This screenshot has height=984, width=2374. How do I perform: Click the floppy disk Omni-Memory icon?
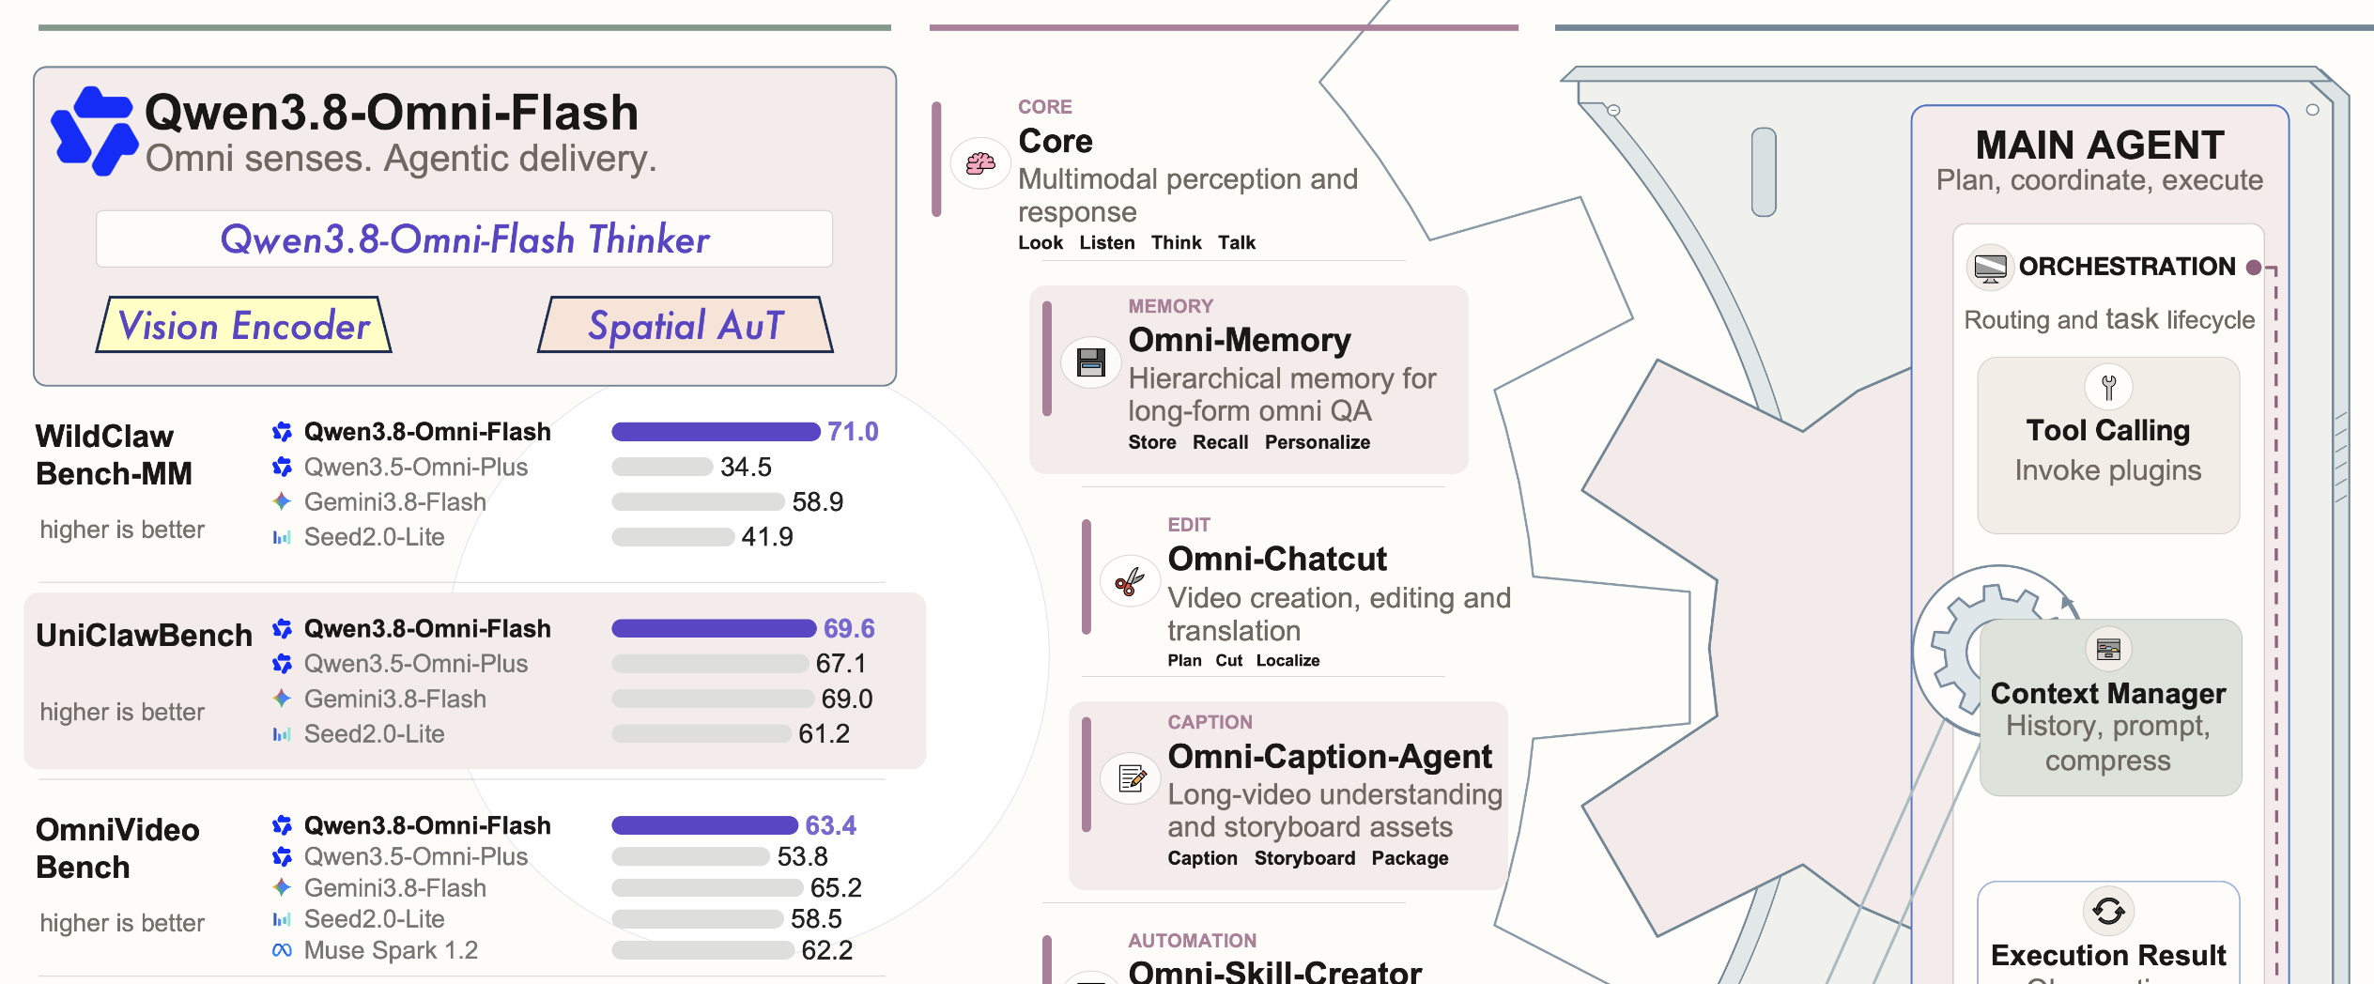(x=1090, y=362)
